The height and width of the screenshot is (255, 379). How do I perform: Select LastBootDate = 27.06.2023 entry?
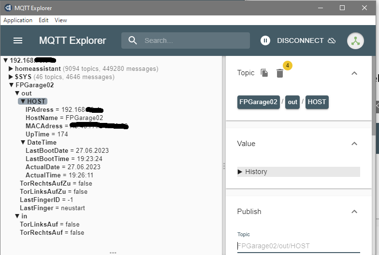(x=67, y=150)
